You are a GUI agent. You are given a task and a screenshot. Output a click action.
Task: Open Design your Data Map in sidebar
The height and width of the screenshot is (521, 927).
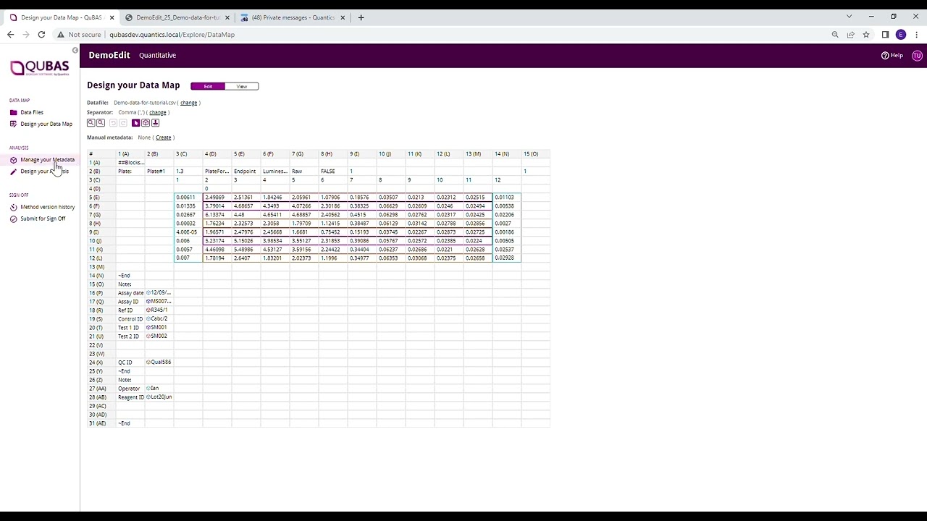(x=46, y=124)
